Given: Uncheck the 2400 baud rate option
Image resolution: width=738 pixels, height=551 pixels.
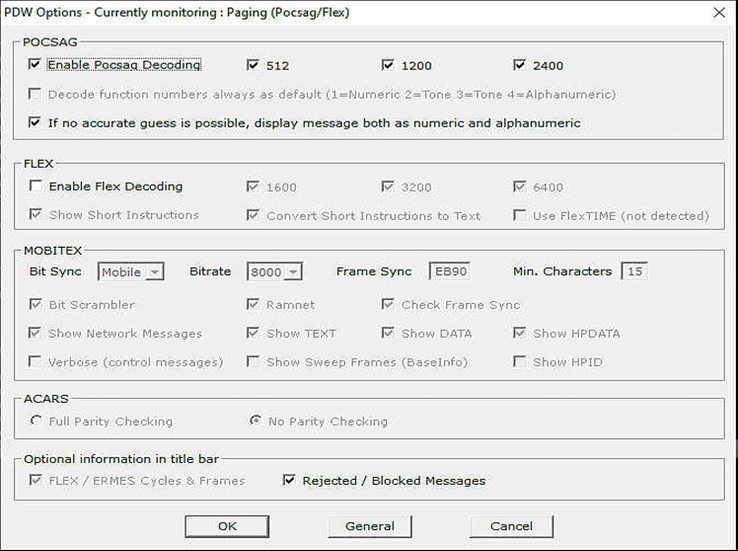Looking at the screenshot, I should point(519,65).
